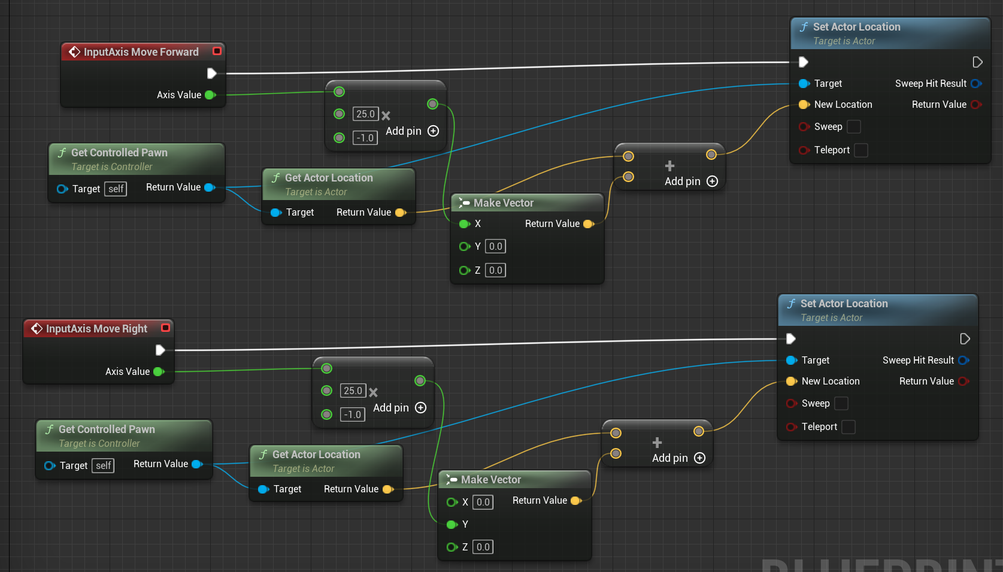
Task: Click Return Value pin of upper Make Vector
Action: coord(589,224)
